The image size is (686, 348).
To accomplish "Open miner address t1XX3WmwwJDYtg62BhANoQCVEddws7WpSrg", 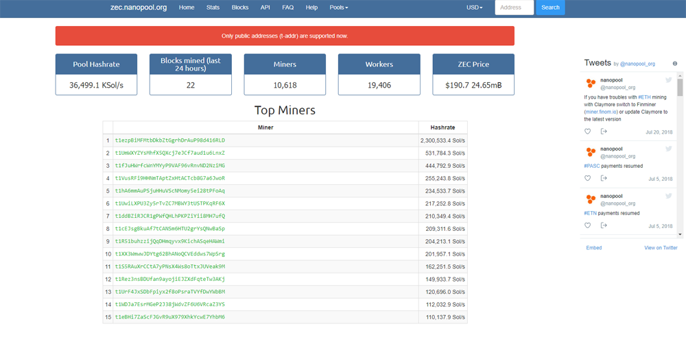I will (x=169, y=253).
